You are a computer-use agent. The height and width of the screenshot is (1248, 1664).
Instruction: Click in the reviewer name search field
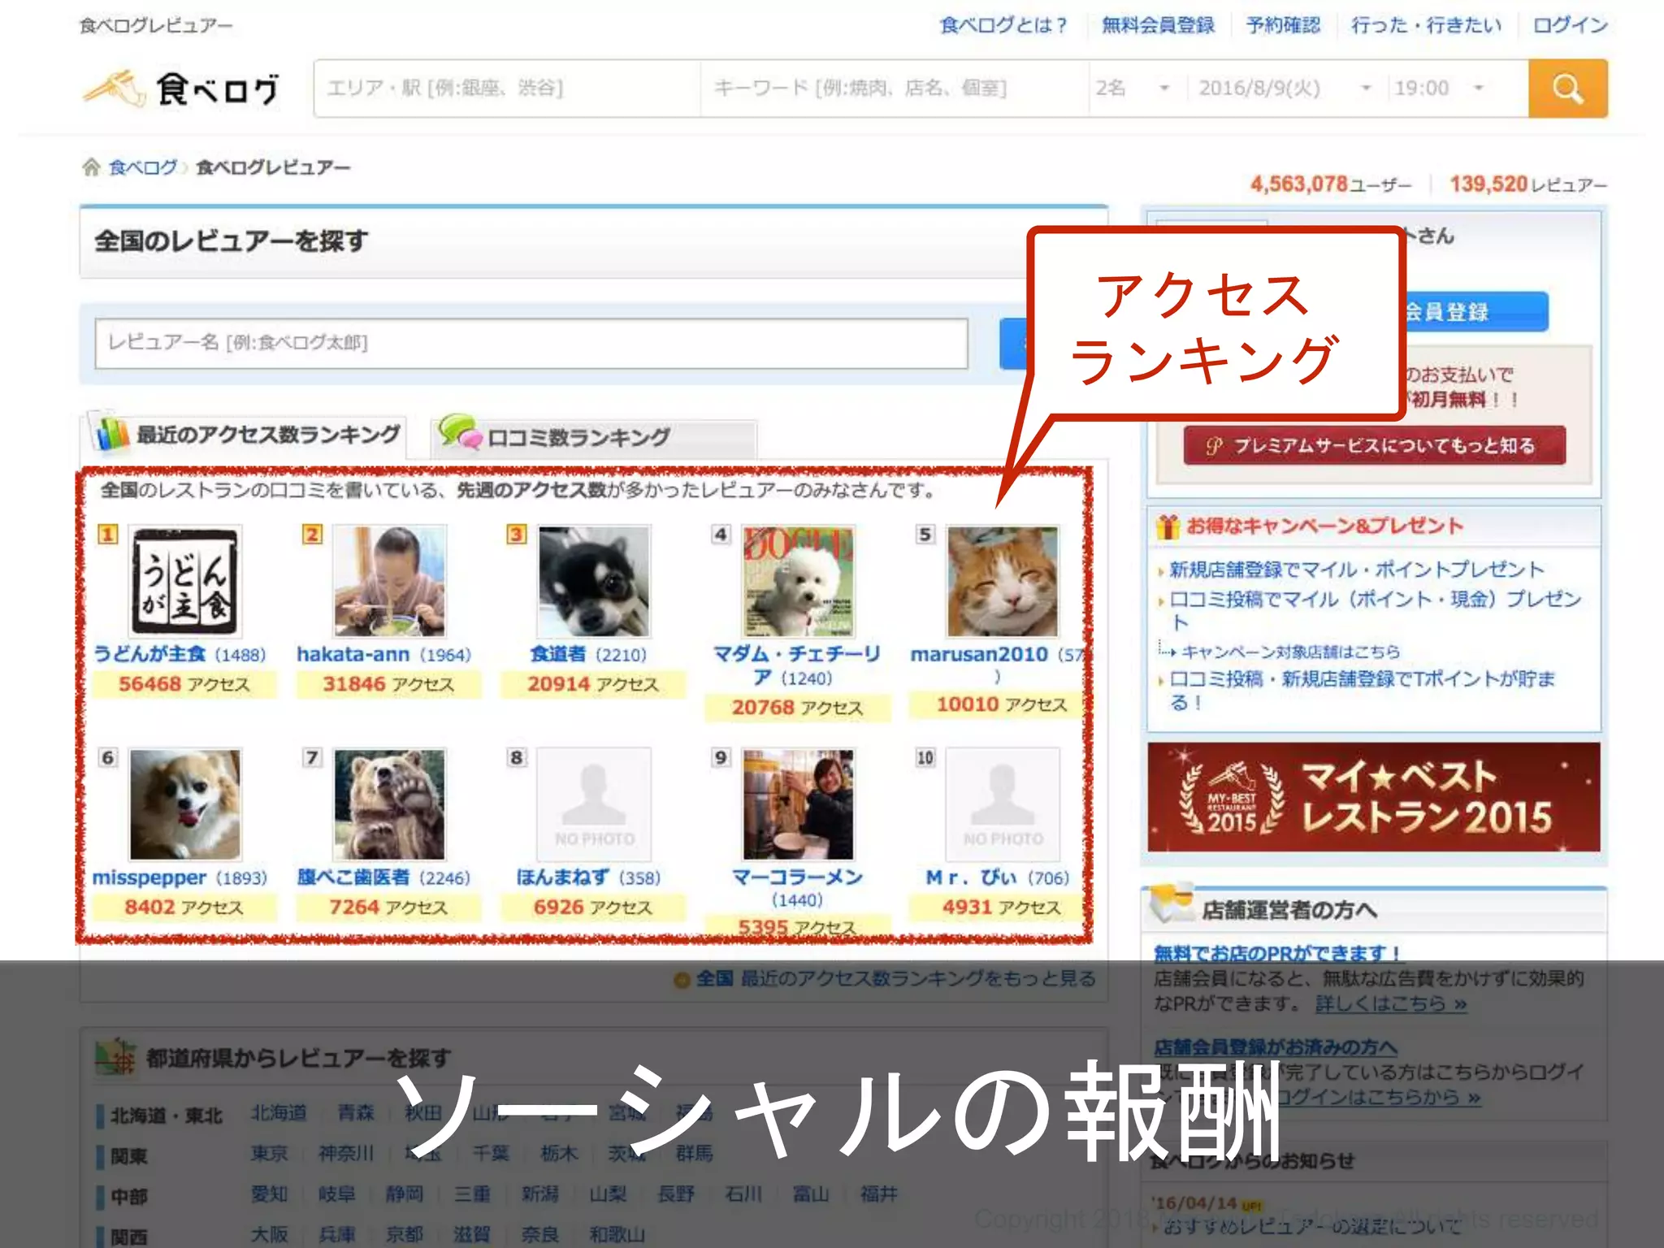(x=531, y=343)
